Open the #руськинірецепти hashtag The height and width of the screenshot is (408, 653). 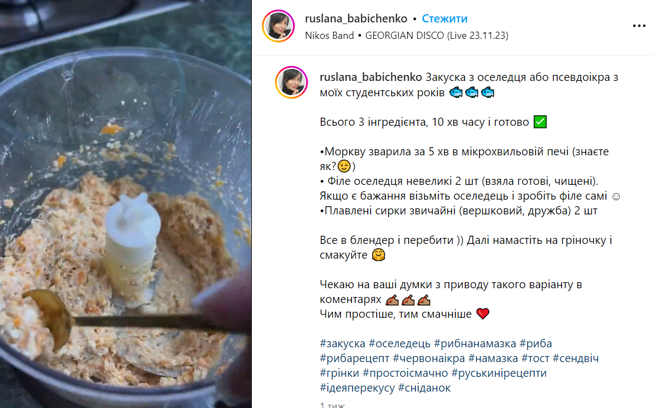point(499,373)
